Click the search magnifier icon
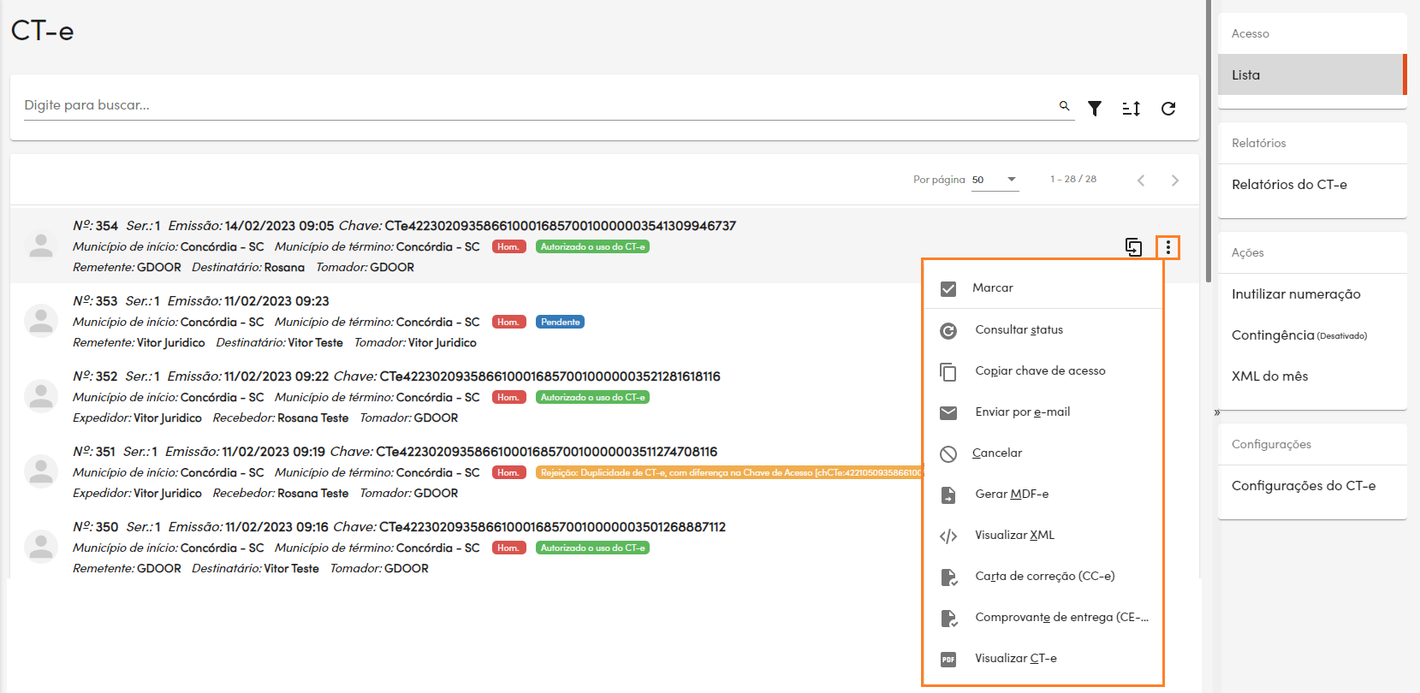 point(1064,105)
